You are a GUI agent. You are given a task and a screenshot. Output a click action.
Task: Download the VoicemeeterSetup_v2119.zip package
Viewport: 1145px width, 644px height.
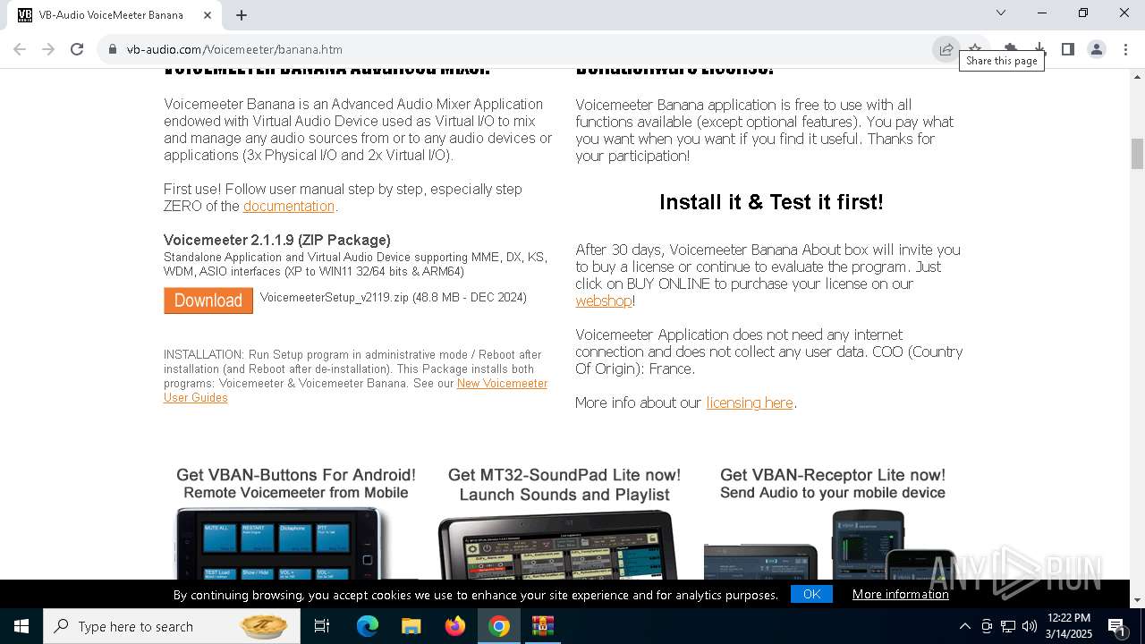[x=208, y=301]
